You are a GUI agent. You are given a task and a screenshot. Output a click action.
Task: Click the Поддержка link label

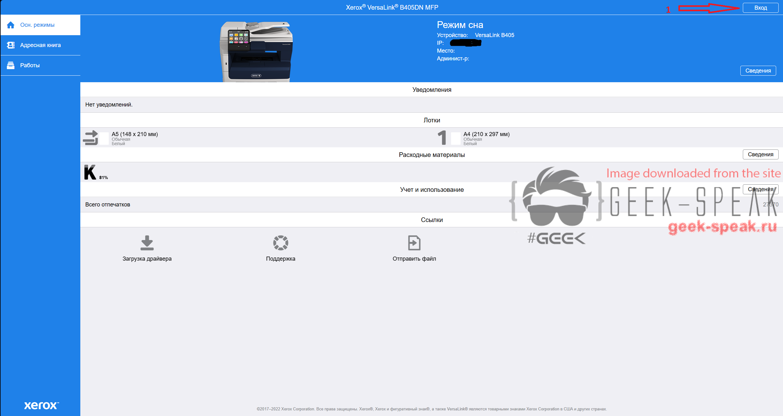281,259
